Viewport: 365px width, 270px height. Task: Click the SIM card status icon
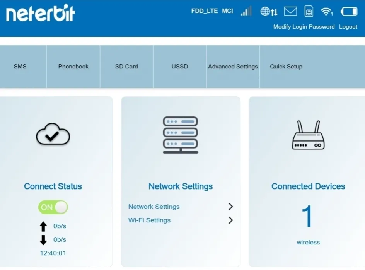[x=309, y=11]
